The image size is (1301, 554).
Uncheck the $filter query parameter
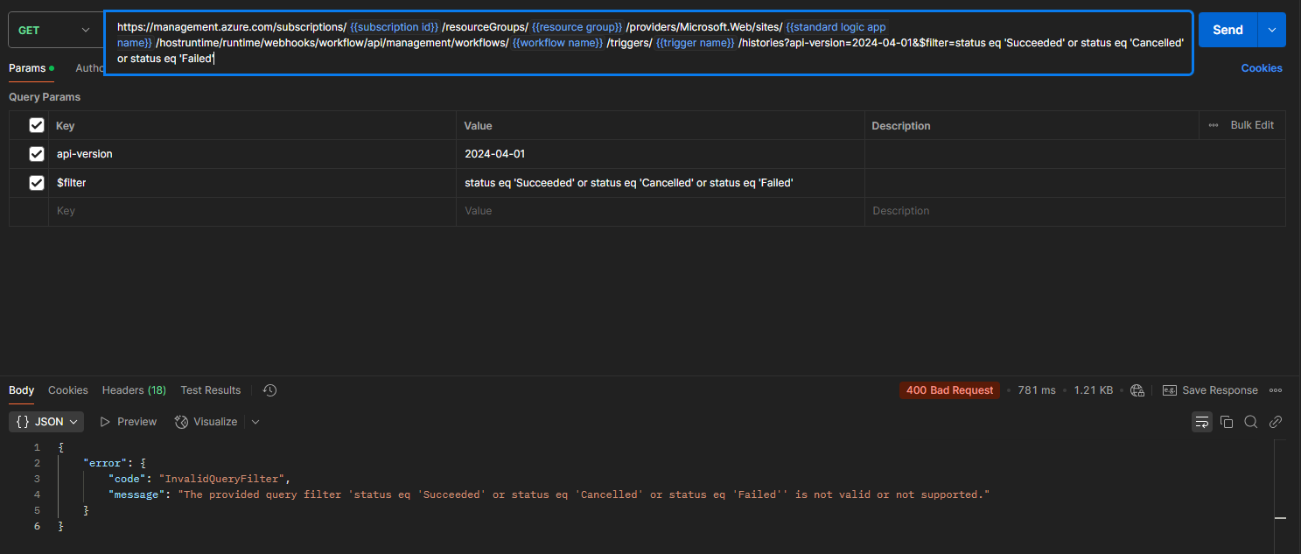[x=36, y=182]
